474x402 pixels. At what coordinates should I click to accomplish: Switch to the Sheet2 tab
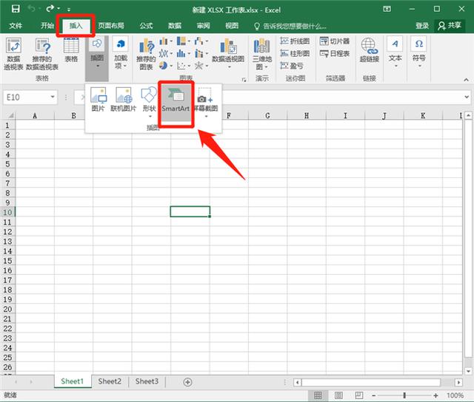point(110,381)
